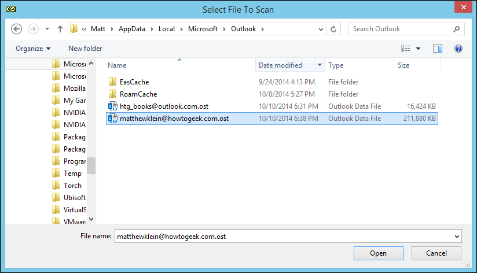This screenshot has height=273, width=477.
Task: Click the 211,880 KB size value
Action: click(420, 119)
